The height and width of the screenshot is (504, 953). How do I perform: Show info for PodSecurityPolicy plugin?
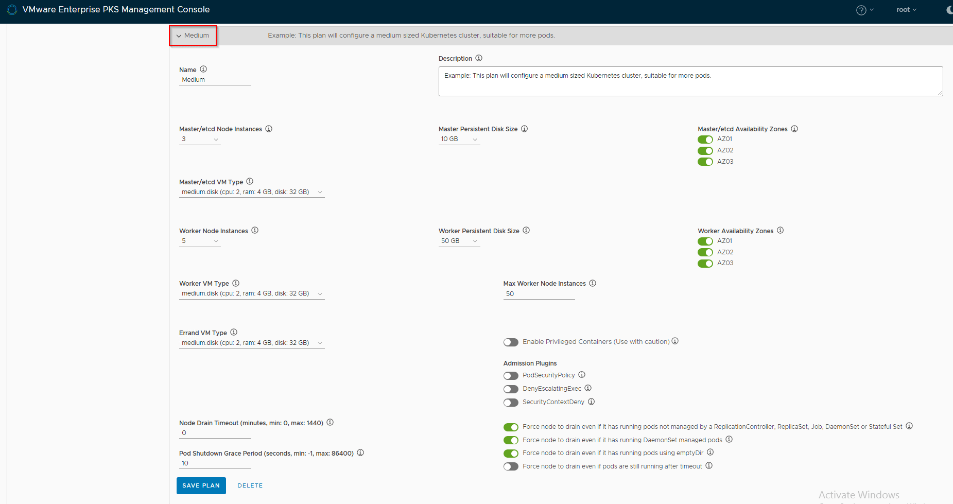(582, 375)
